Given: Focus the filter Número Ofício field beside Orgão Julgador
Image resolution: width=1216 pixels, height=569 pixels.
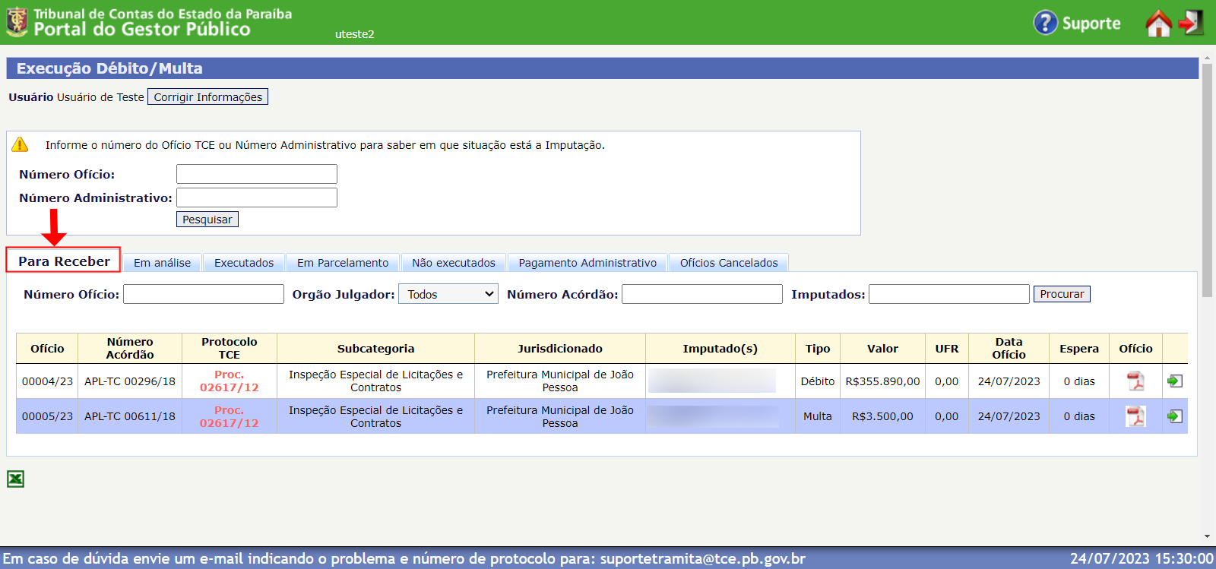Looking at the screenshot, I should [x=204, y=294].
